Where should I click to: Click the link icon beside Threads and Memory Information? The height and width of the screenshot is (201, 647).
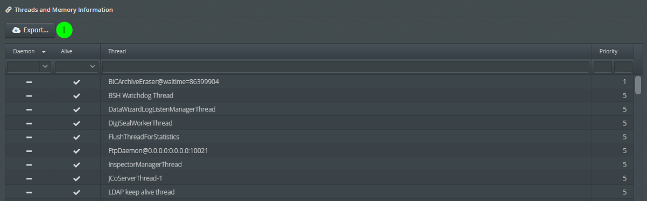[8, 10]
